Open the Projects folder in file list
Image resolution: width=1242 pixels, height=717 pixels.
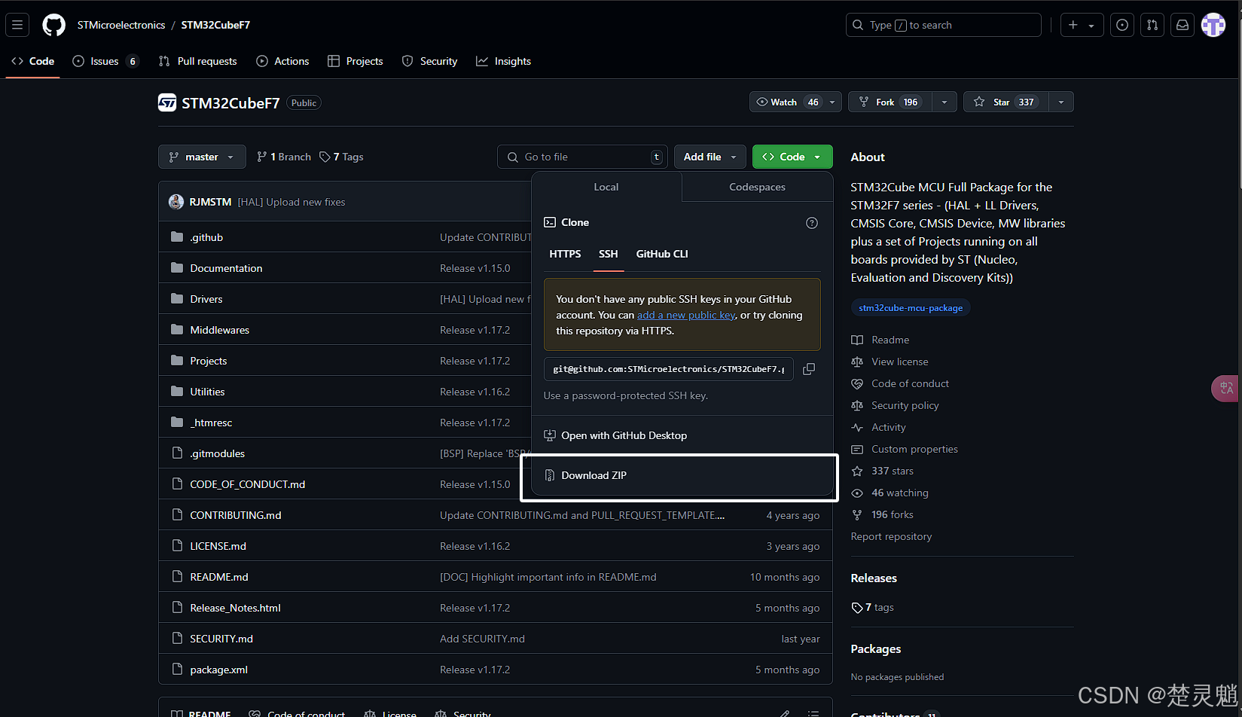point(209,361)
